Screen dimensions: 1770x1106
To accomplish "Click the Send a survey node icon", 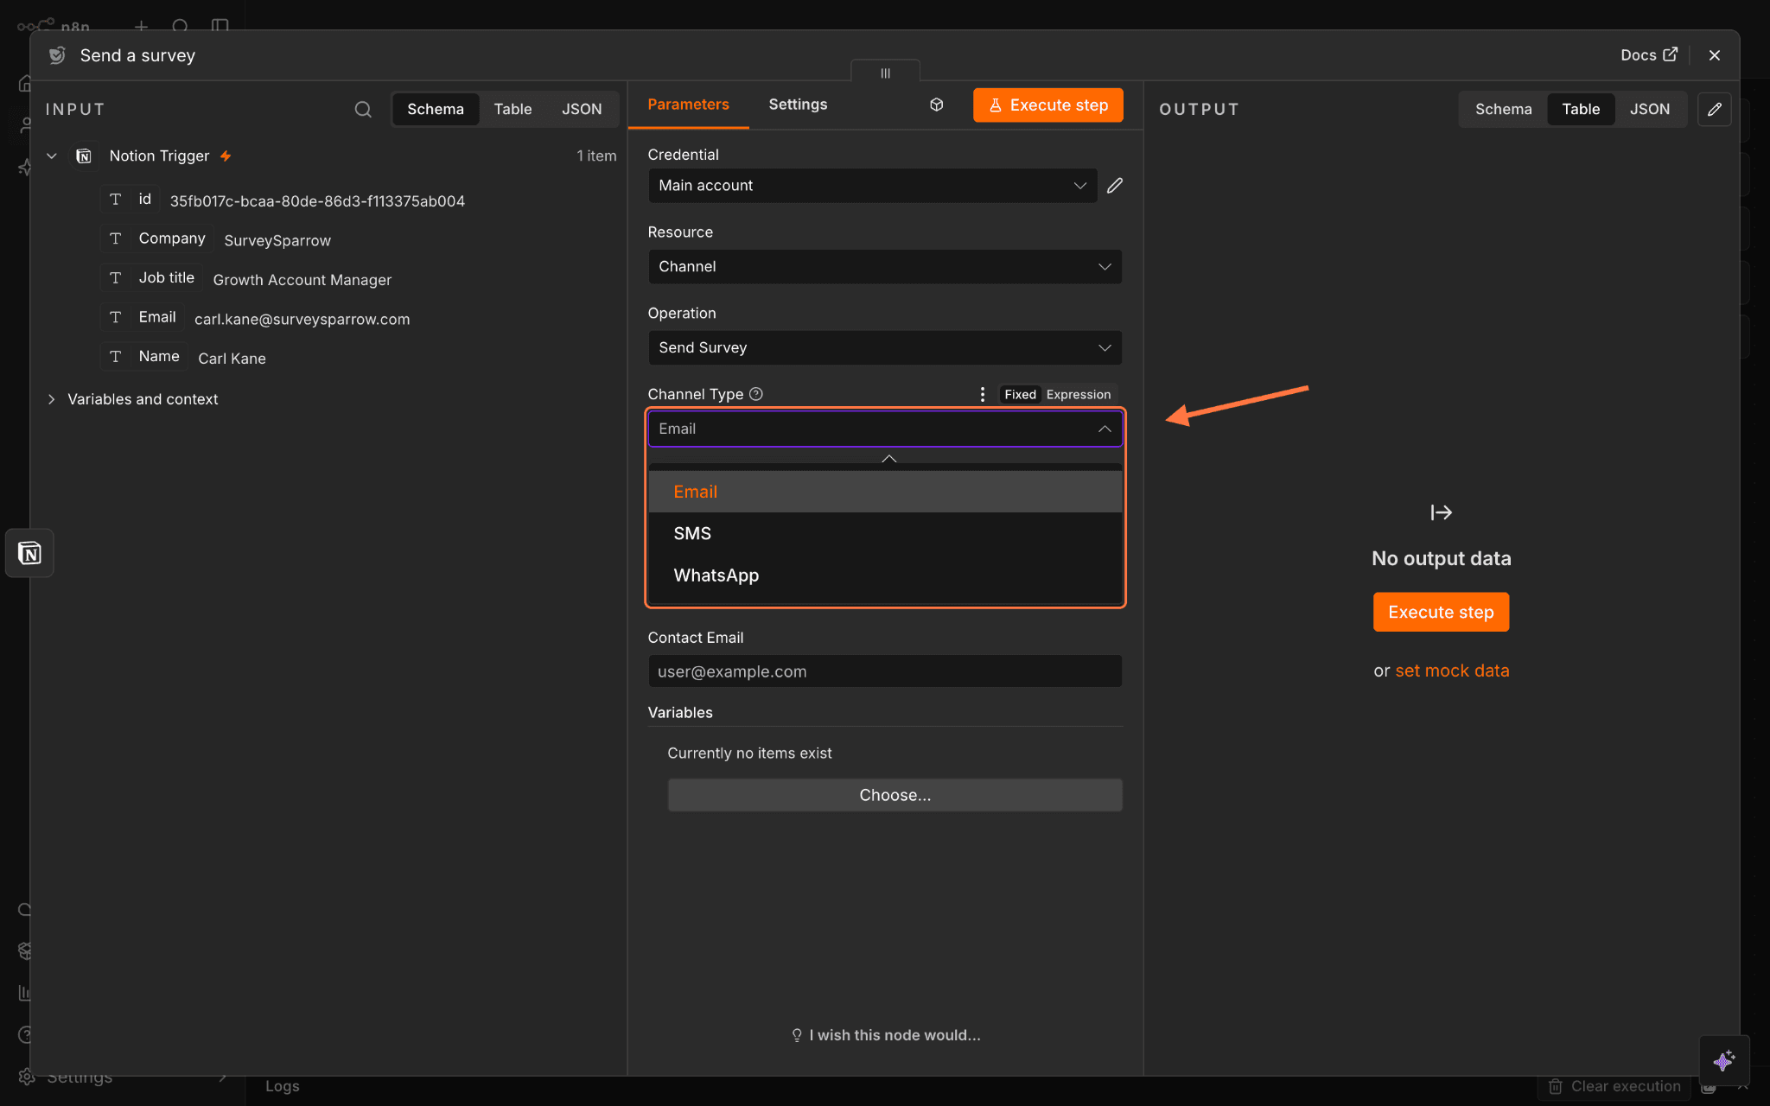I will pyautogui.click(x=57, y=55).
